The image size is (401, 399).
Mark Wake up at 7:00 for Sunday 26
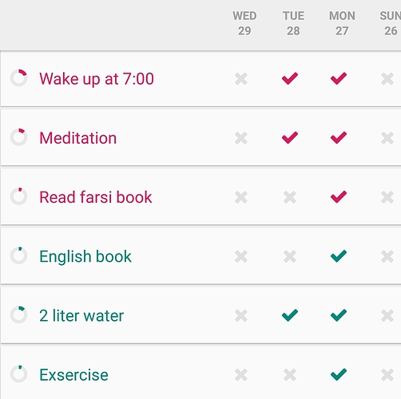387,79
